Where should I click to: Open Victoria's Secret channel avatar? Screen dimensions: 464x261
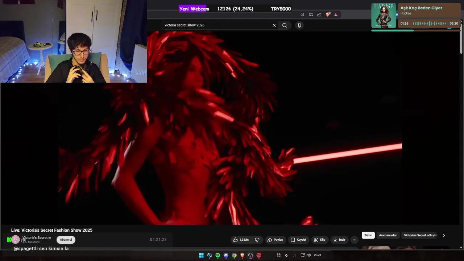pos(16,239)
